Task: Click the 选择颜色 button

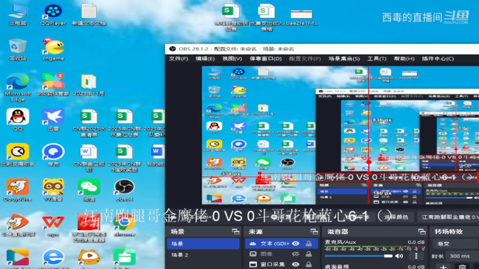Action: click(396, 217)
